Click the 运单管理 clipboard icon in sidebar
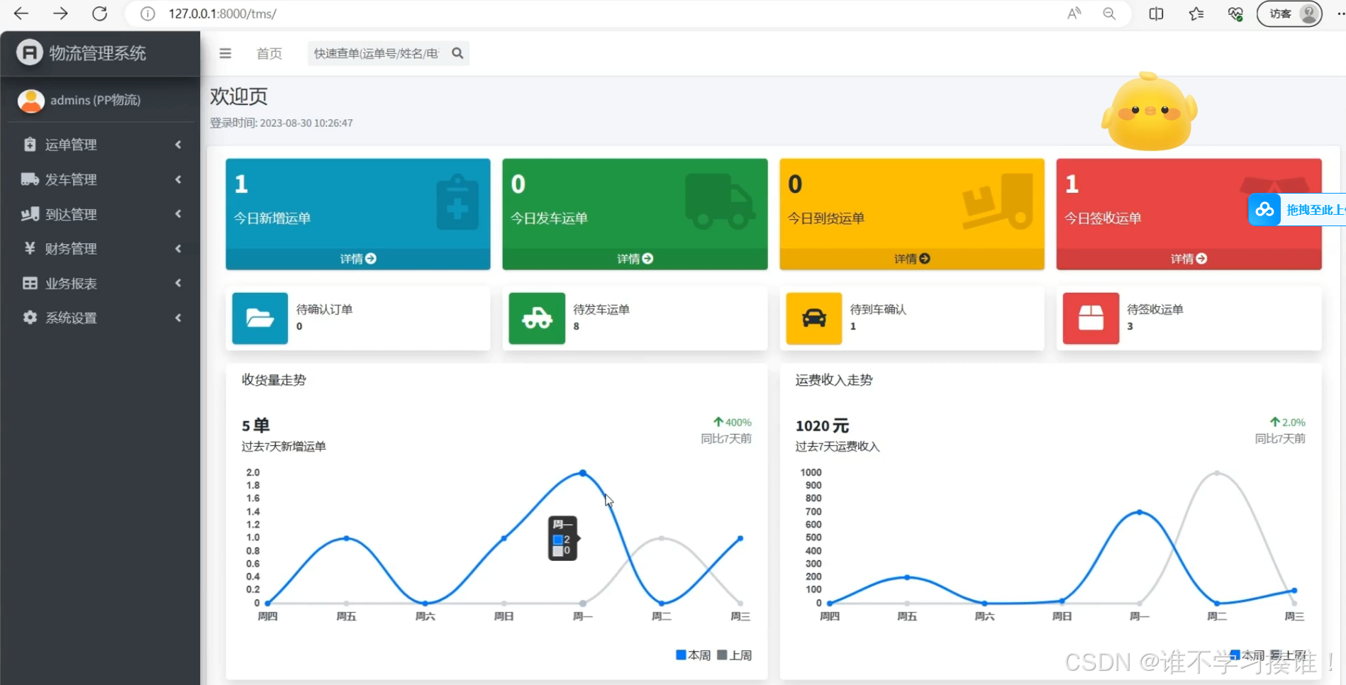The image size is (1346, 685). 30,144
